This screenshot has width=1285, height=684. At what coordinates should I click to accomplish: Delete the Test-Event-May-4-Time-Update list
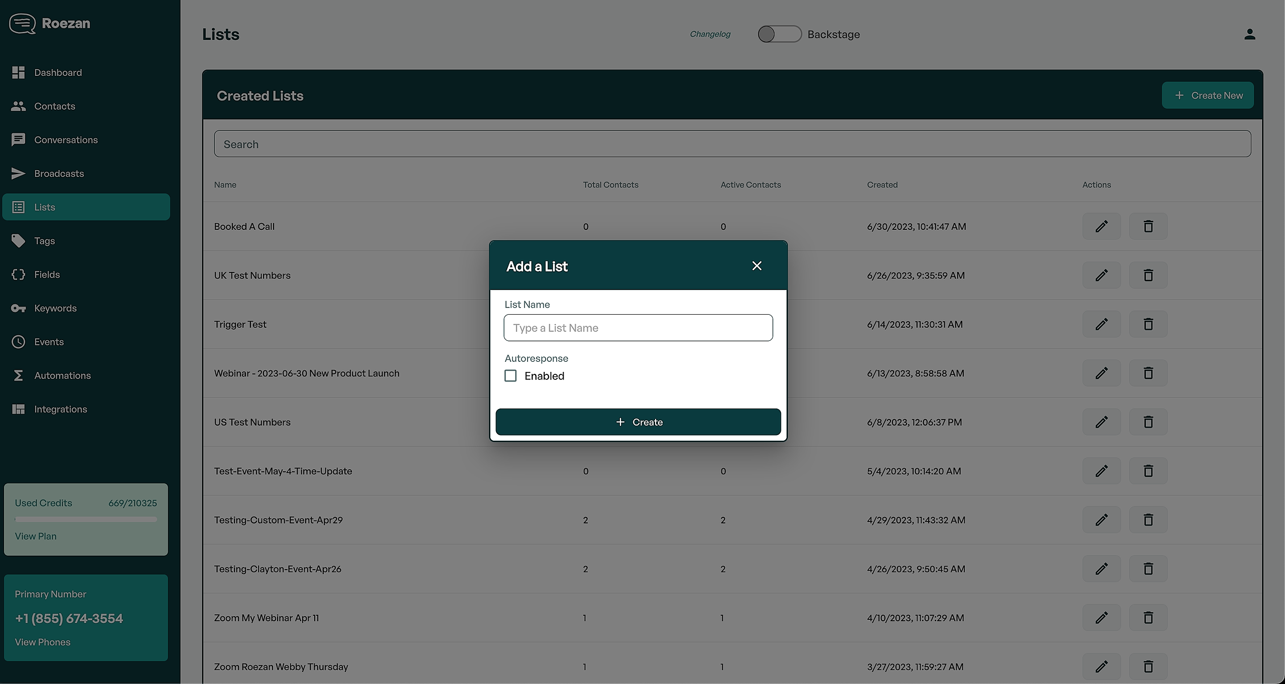[x=1148, y=471]
